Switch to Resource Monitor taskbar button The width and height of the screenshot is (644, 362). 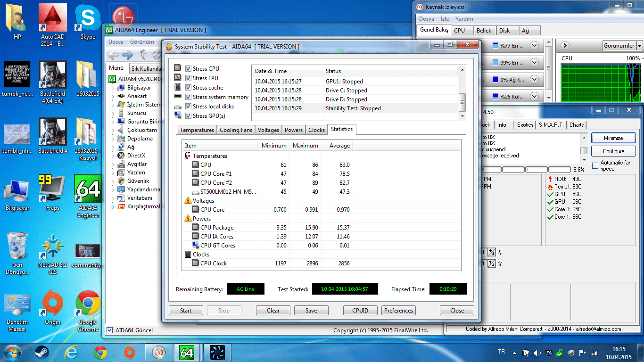159,353
